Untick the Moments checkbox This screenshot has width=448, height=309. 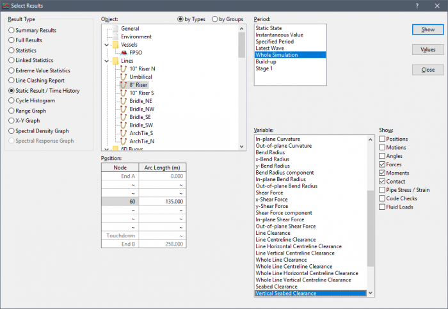(x=382, y=173)
